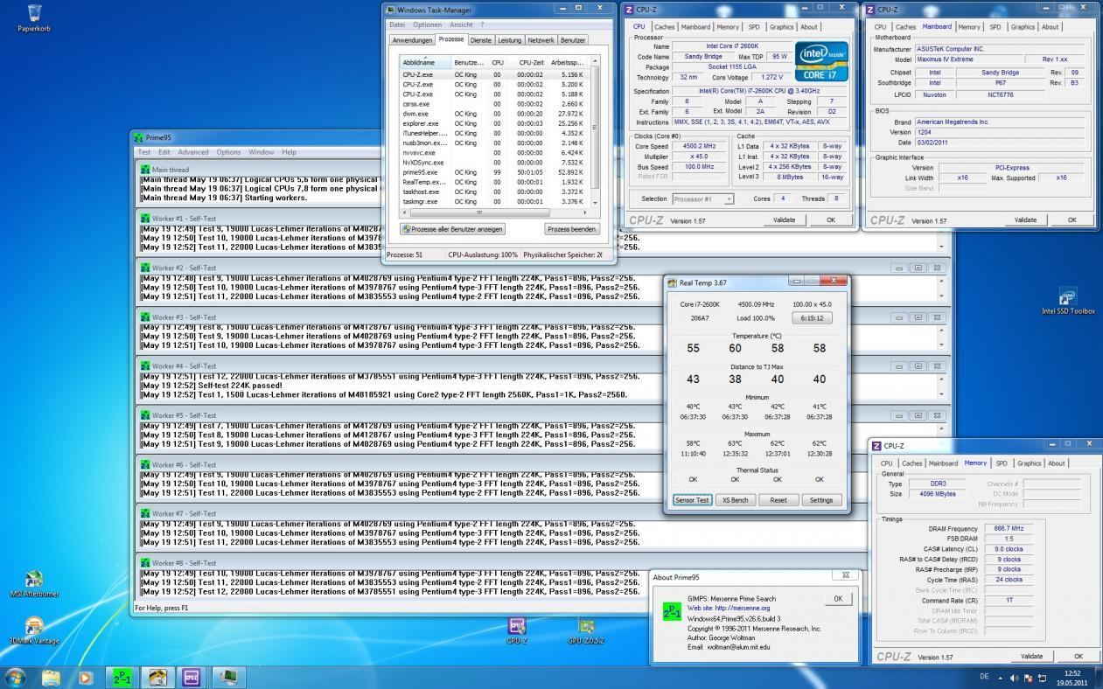Click Prozess beenden button
Viewport: 1103px width, 689px height.
[x=572, y=229]
